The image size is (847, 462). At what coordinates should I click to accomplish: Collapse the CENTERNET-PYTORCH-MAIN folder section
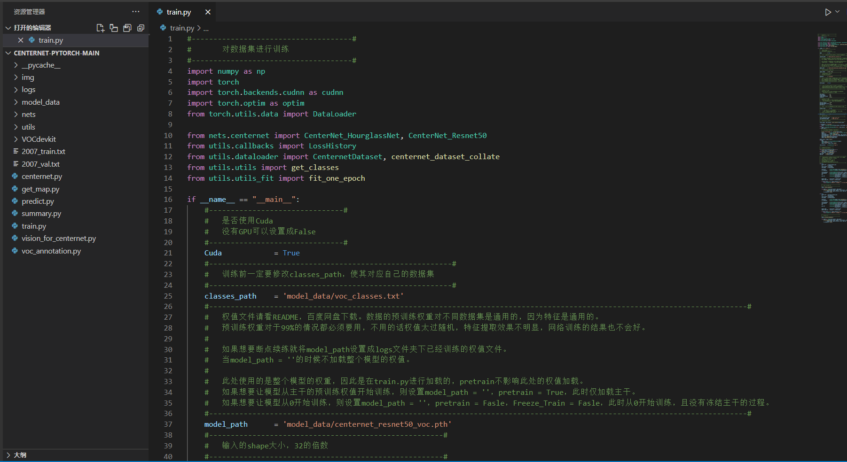click(8, 53)
